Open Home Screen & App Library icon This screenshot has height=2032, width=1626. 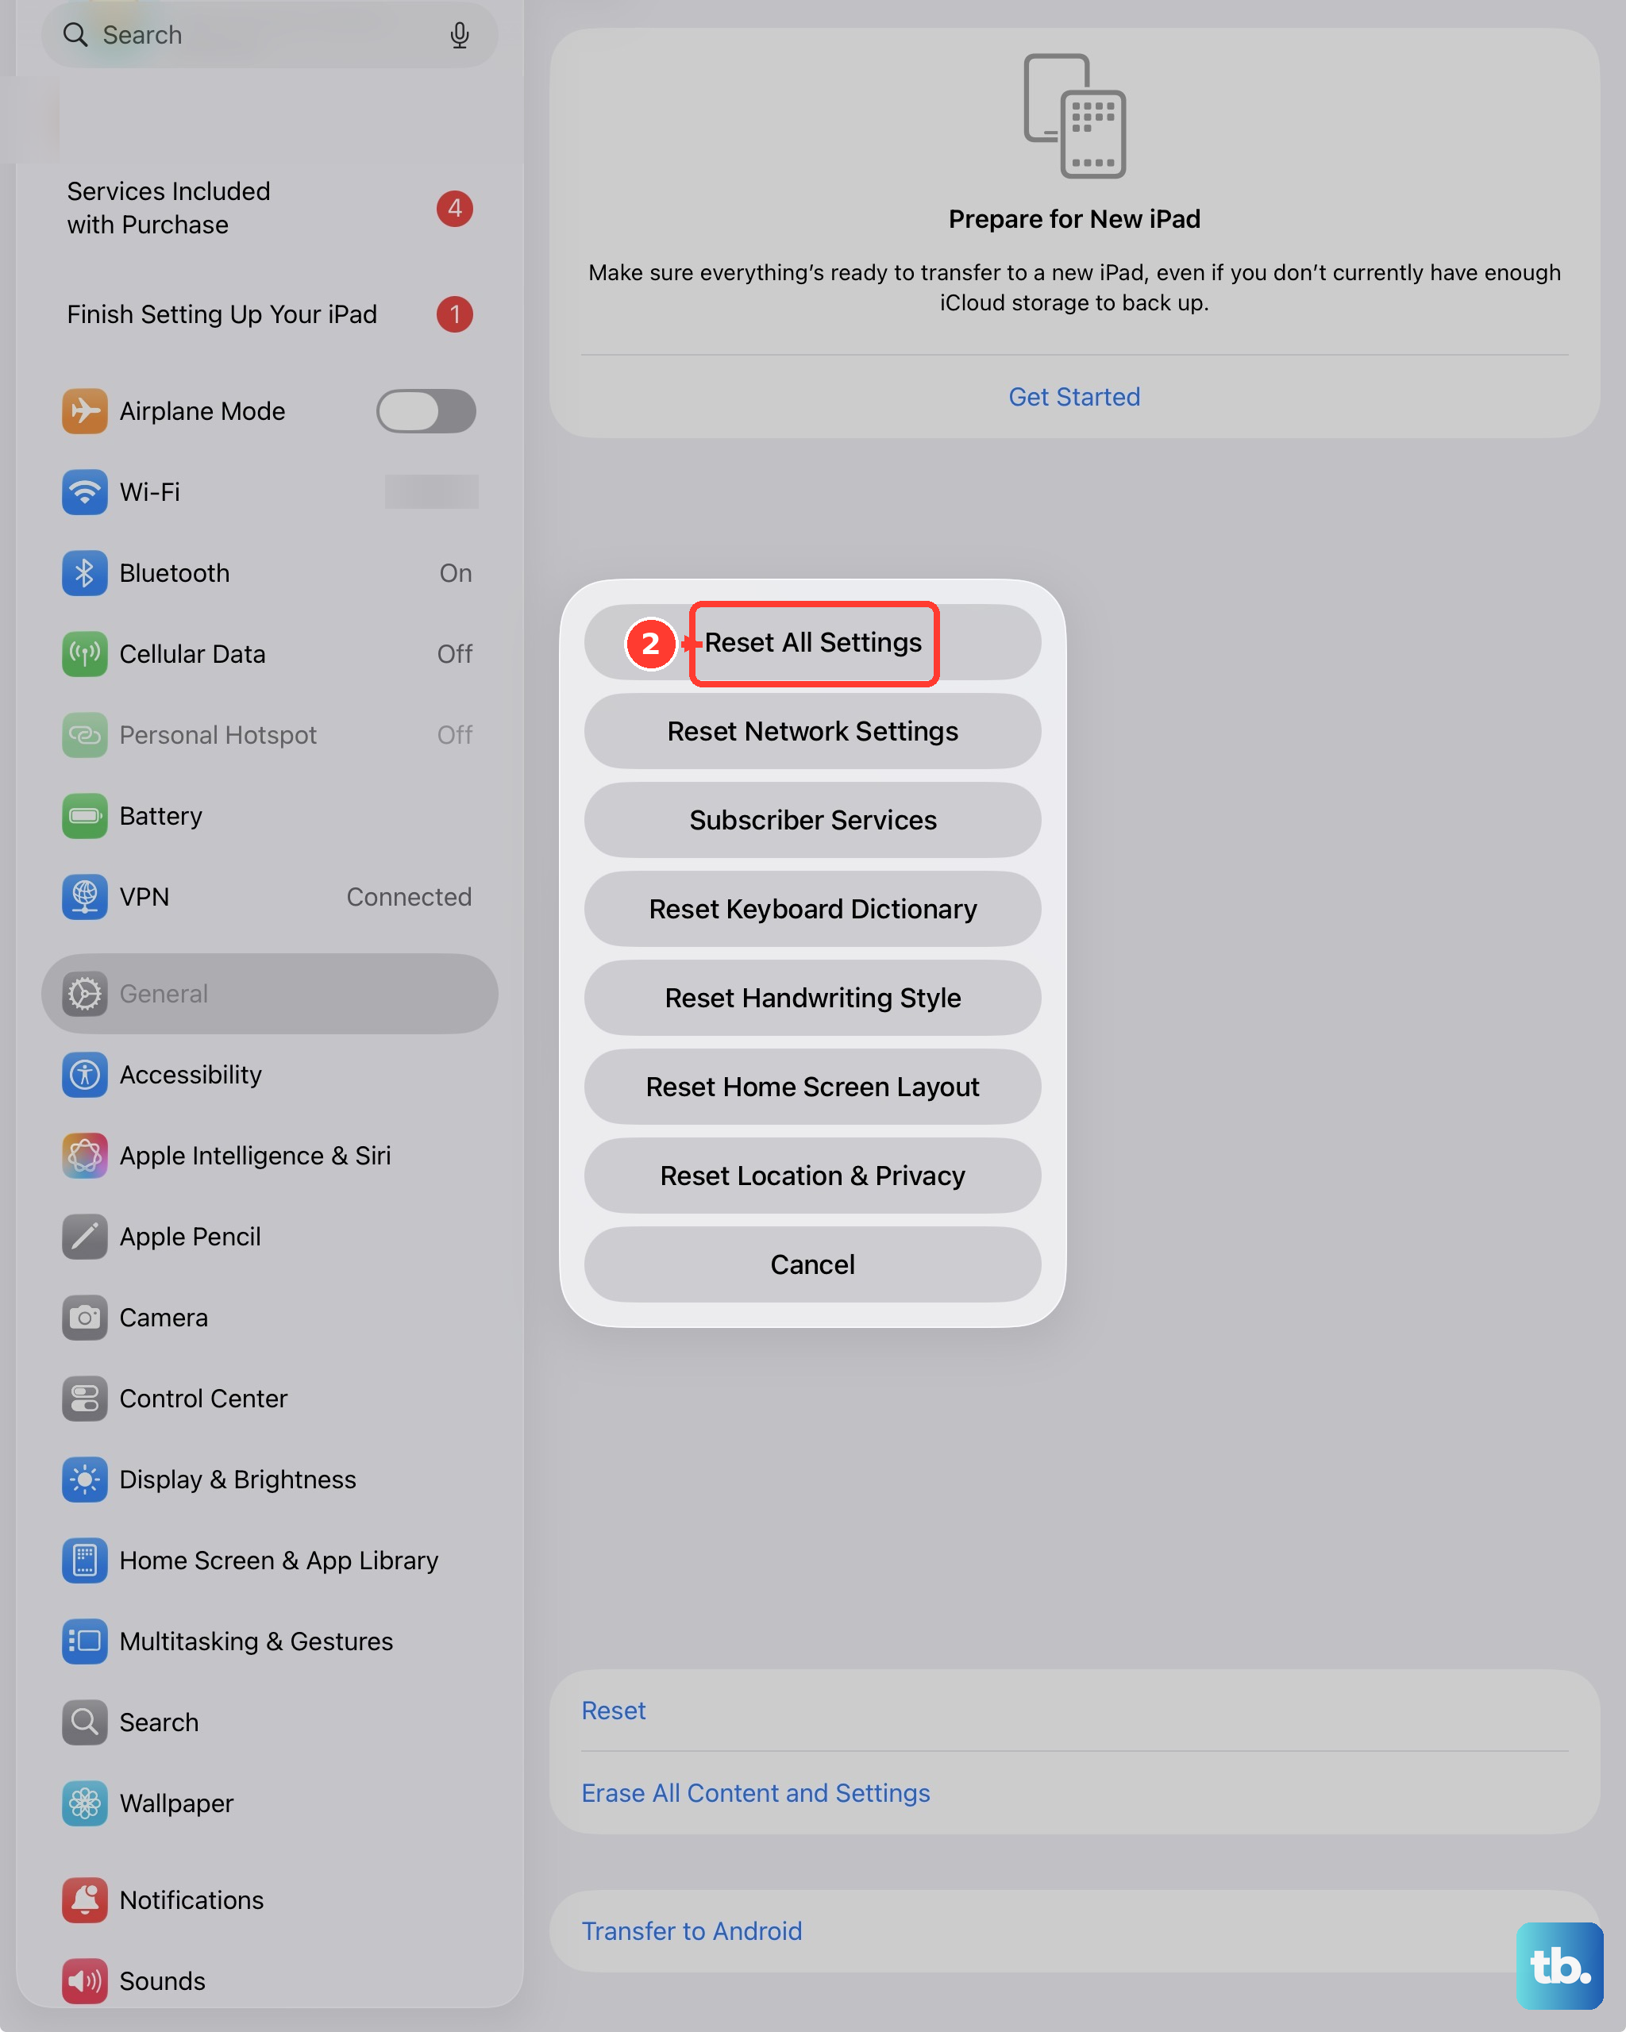tap(85, 1561)
